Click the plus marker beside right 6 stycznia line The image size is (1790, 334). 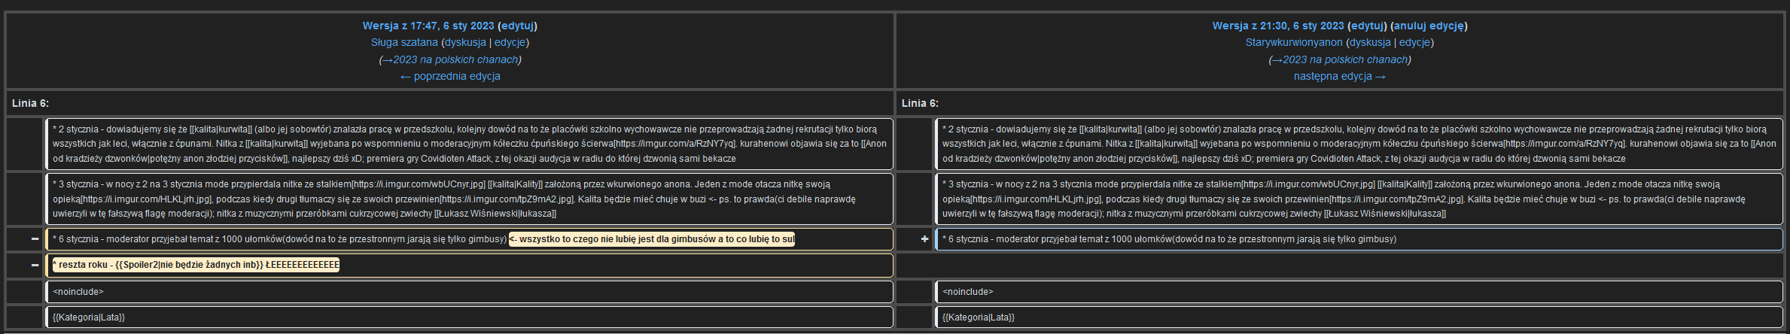(924, 238)
